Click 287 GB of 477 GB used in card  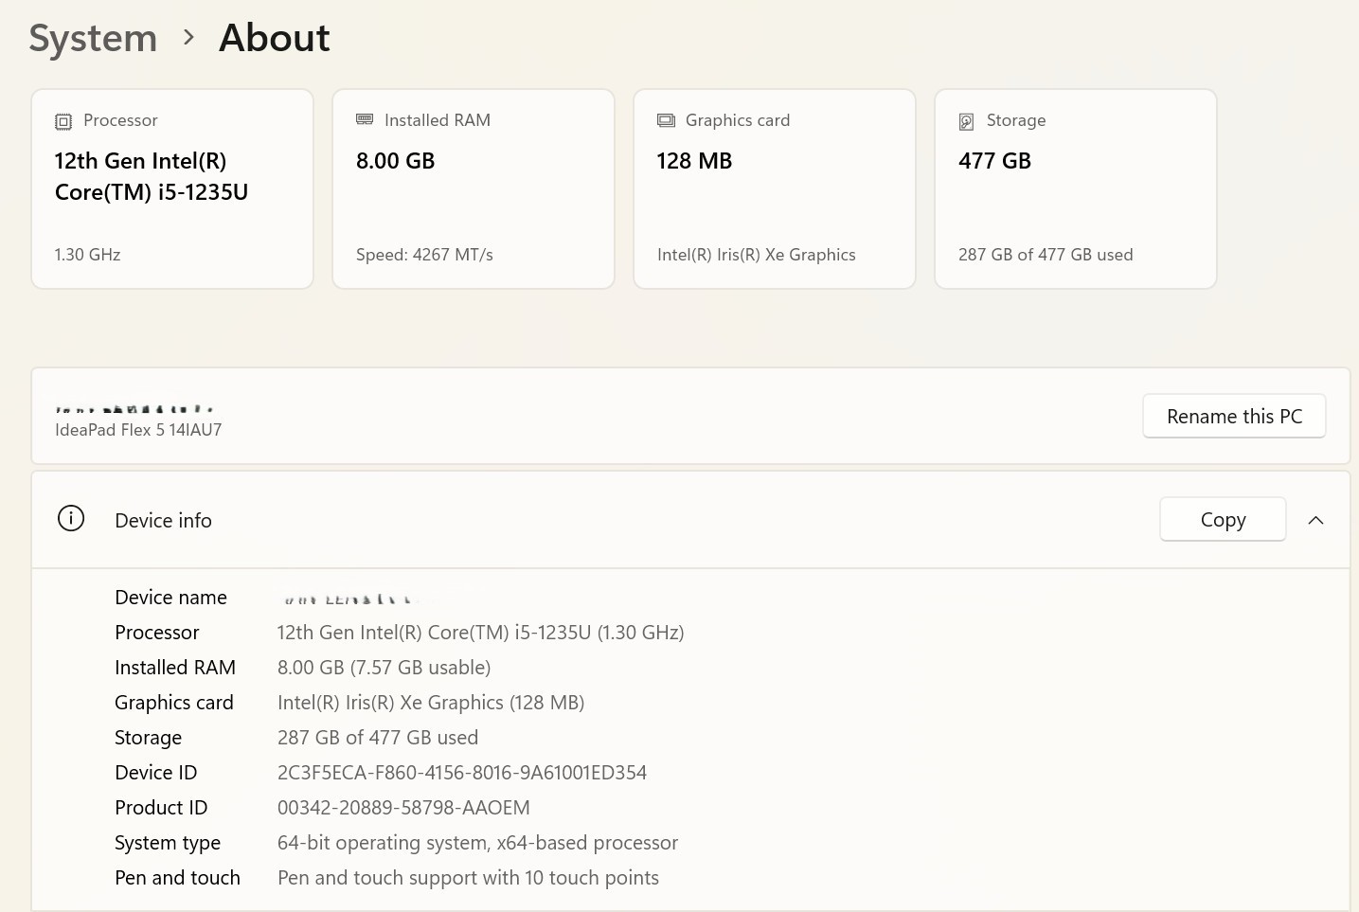(1046, 255)
